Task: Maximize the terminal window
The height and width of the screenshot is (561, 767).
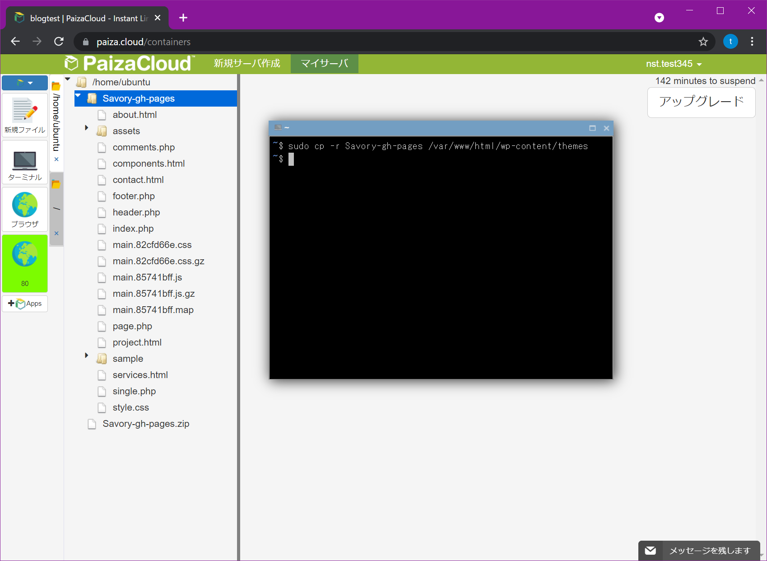Action: pyautogui.click(x=592, y=128)
